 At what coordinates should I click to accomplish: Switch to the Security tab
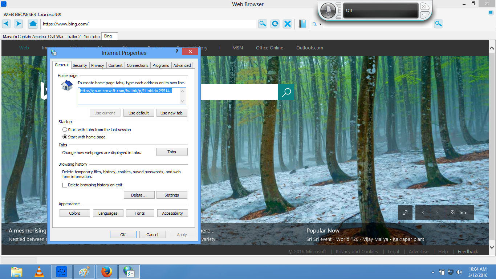(x=80, y=65)
